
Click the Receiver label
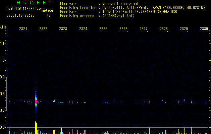(68, 12)
